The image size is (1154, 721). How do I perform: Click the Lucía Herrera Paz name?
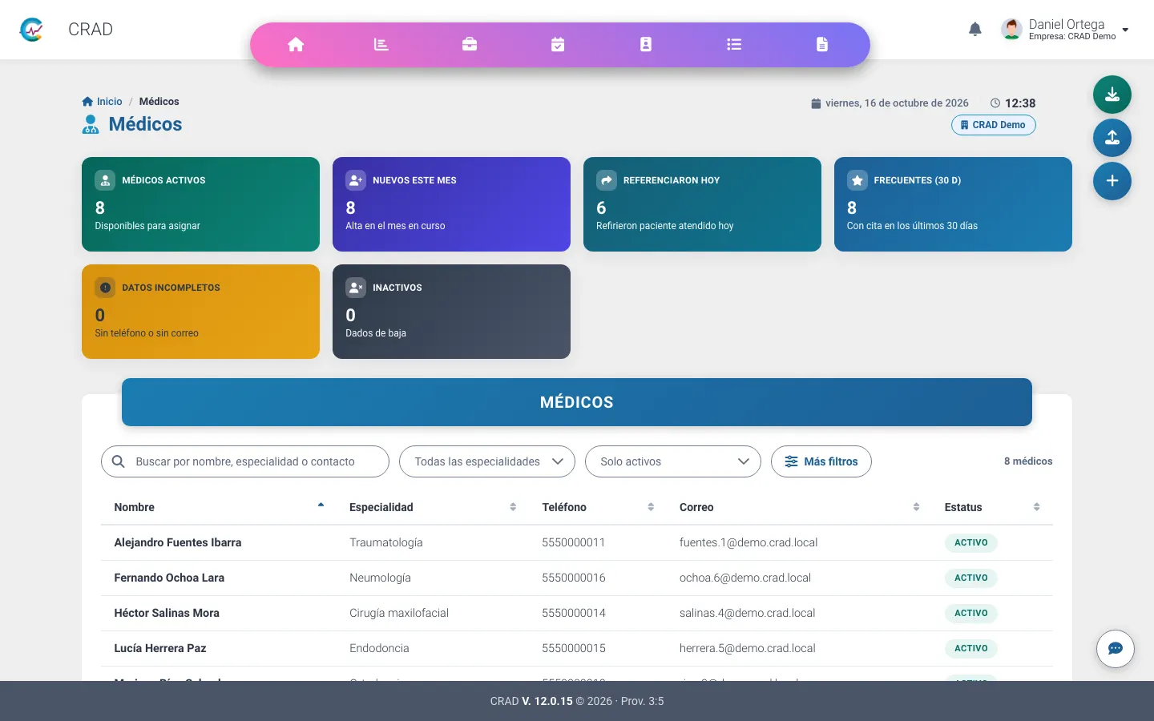160,648
